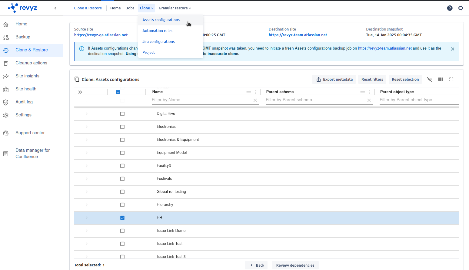Collapse the sidebar with the chevron arrow
The height and width of the screenshot is (270, 469).
55,8
